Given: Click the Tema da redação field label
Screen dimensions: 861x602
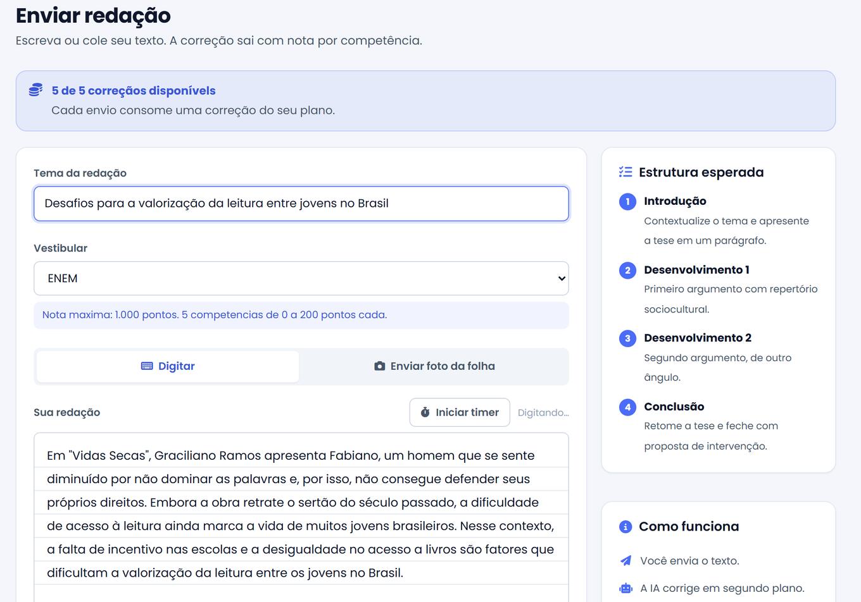Looking at the screenshot, I should point(80,173).
